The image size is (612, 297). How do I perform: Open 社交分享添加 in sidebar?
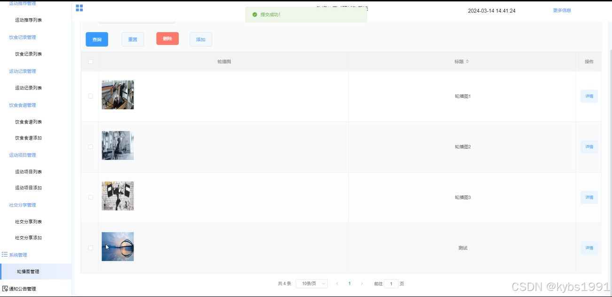click(28, 238)
